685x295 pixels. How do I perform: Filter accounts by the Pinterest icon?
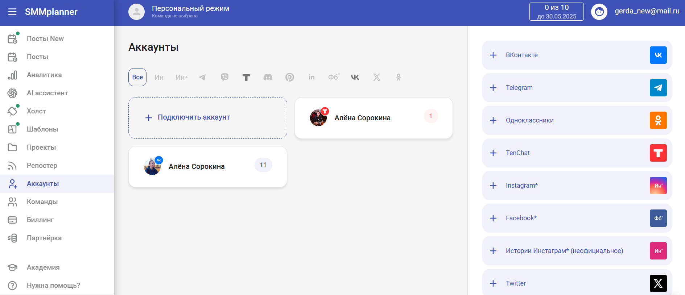click(x=290, y=77)
